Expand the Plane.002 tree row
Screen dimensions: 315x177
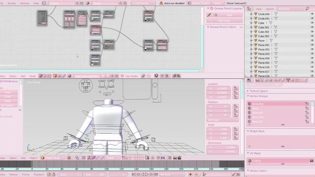pyautogui.click(x=251, y=49)
